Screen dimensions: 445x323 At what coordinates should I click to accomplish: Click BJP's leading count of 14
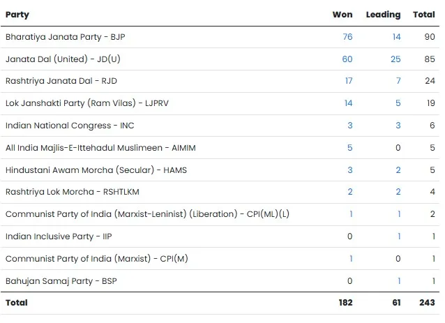point(396,37)
